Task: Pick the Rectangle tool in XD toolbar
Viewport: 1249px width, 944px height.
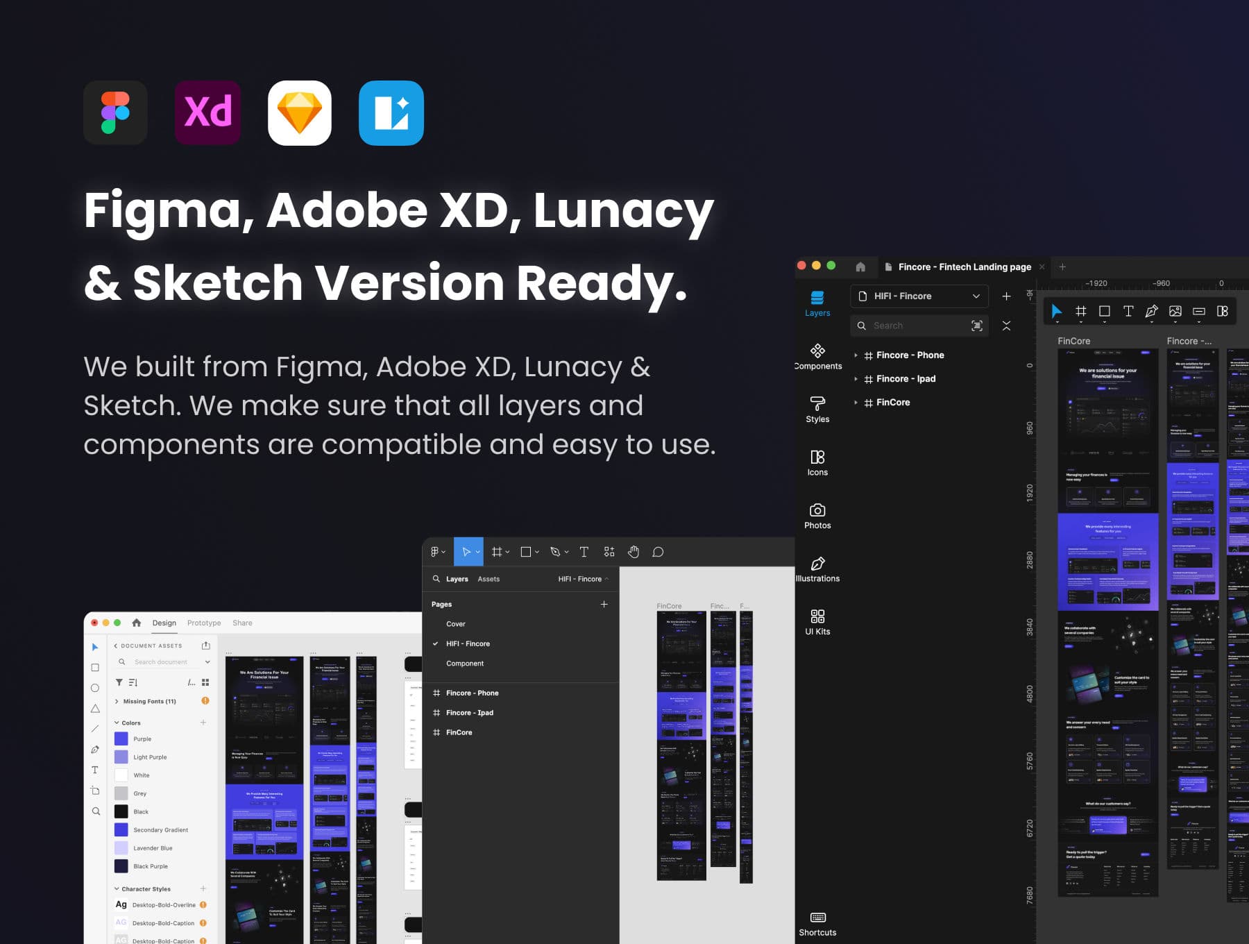Action: [95, 667]
